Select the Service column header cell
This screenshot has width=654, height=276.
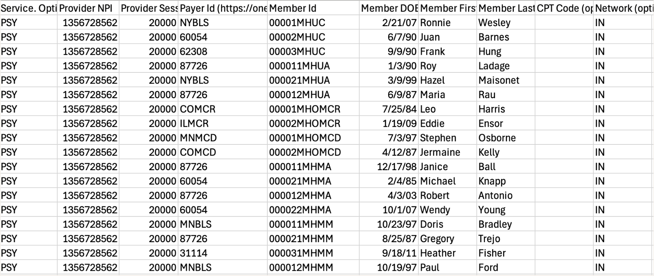[x=29, y=8]
